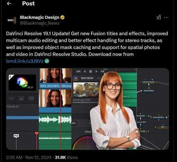Open Blackmagic Design profile avatar
The width and height of the screenshot is (177, 162).
[x=12, y=20]
